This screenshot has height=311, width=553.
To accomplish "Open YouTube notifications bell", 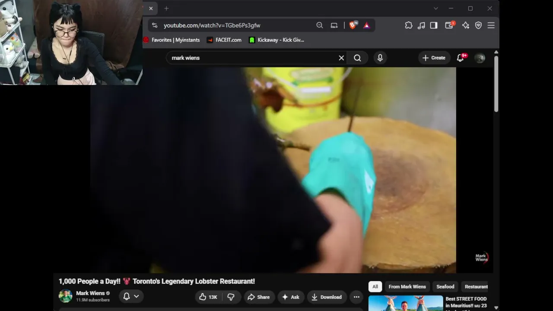I will (x=461, y=58).
